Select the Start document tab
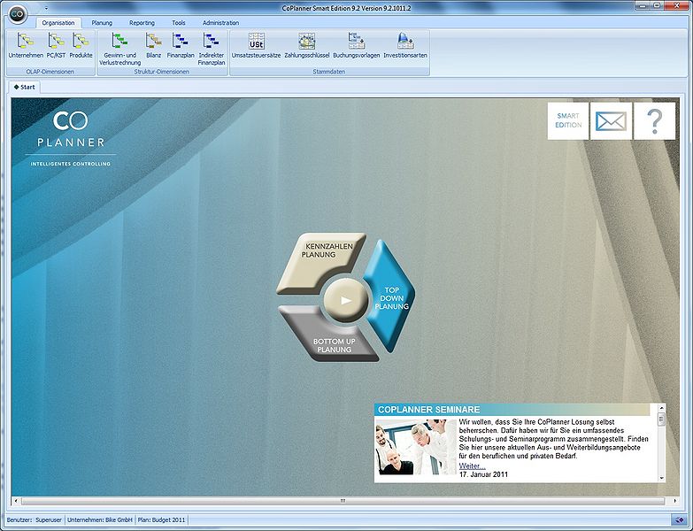This screenshot has height=531, width=693. point(25,87)
